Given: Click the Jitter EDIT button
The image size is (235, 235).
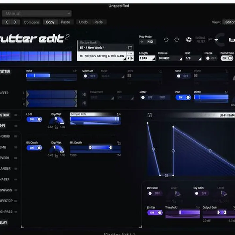Looking at the screenshot, I should click(162, 97).
